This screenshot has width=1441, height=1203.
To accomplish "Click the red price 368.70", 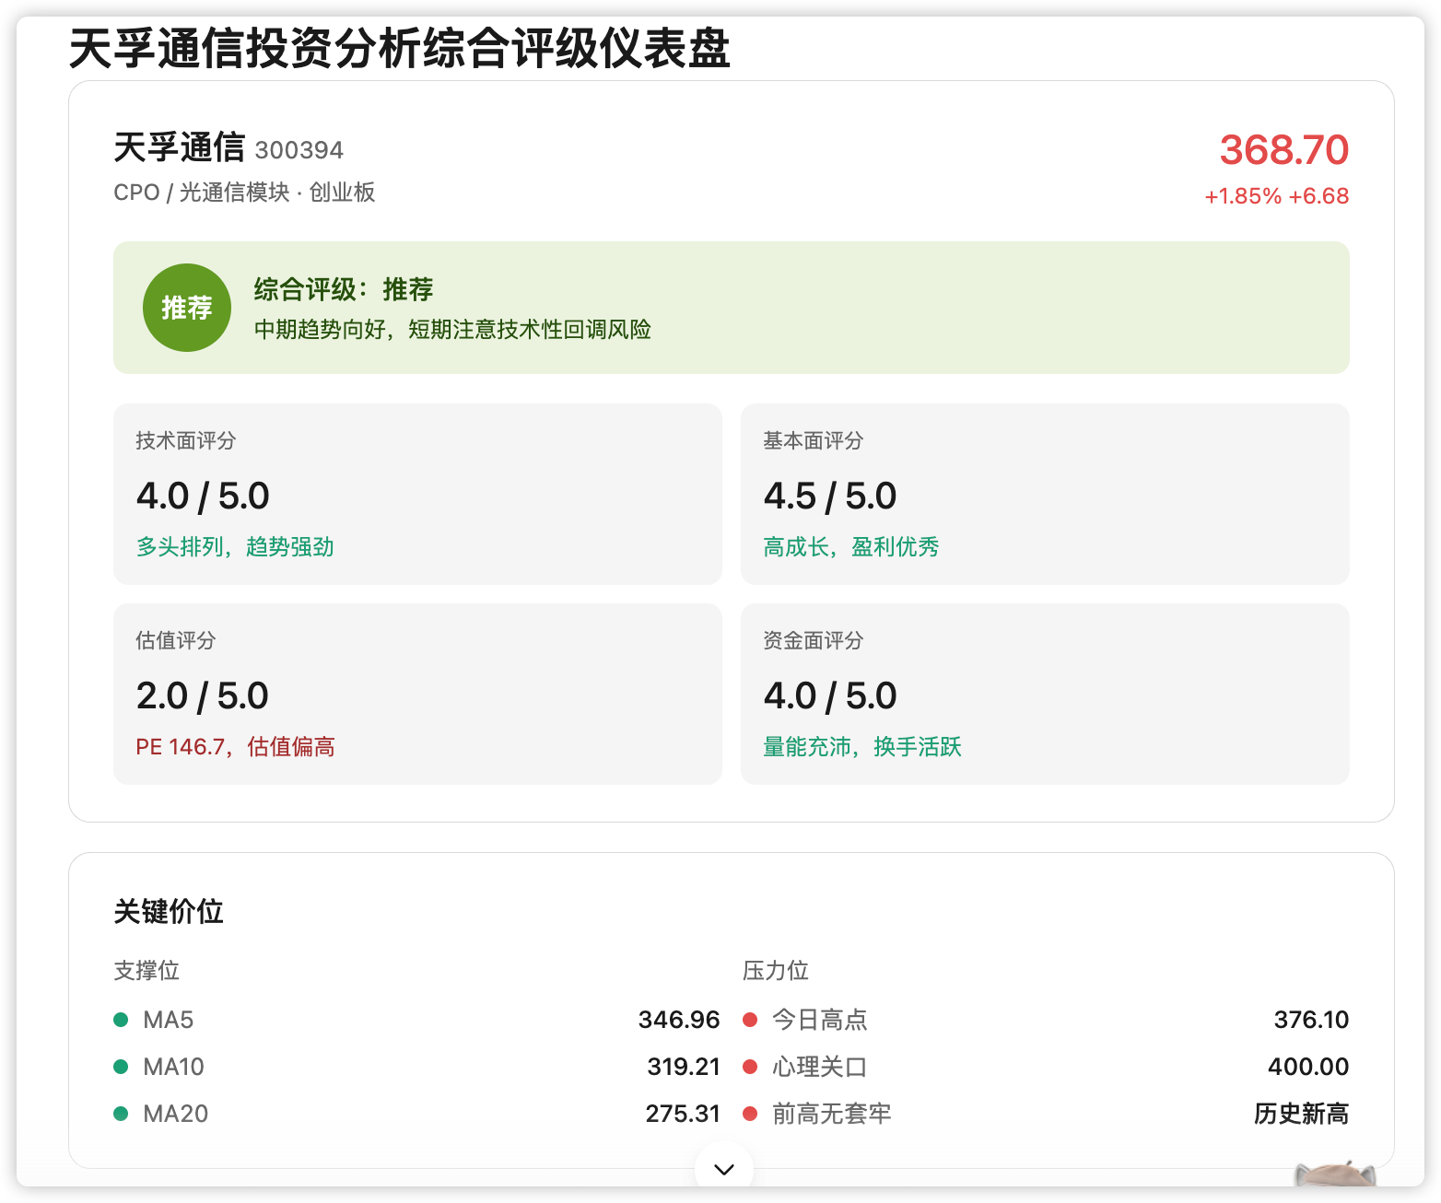I will [1283, 150].
